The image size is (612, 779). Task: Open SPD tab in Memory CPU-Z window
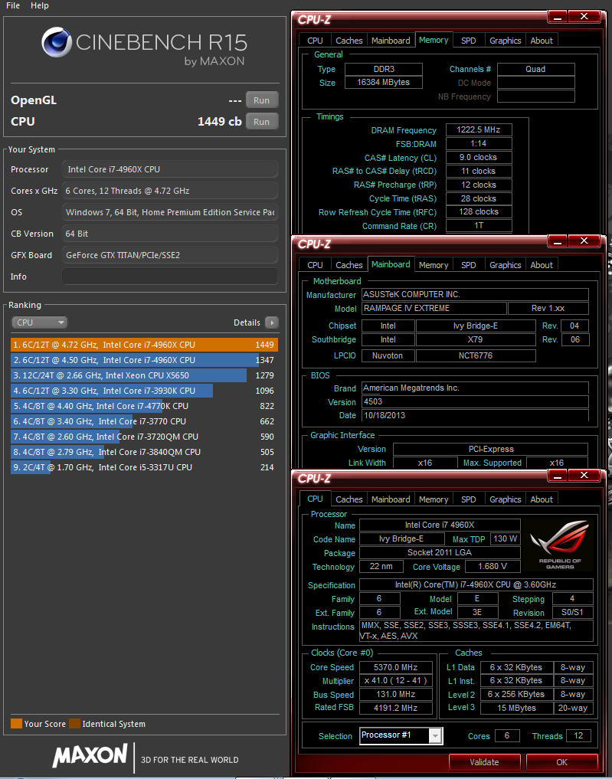tap(469, 41)
